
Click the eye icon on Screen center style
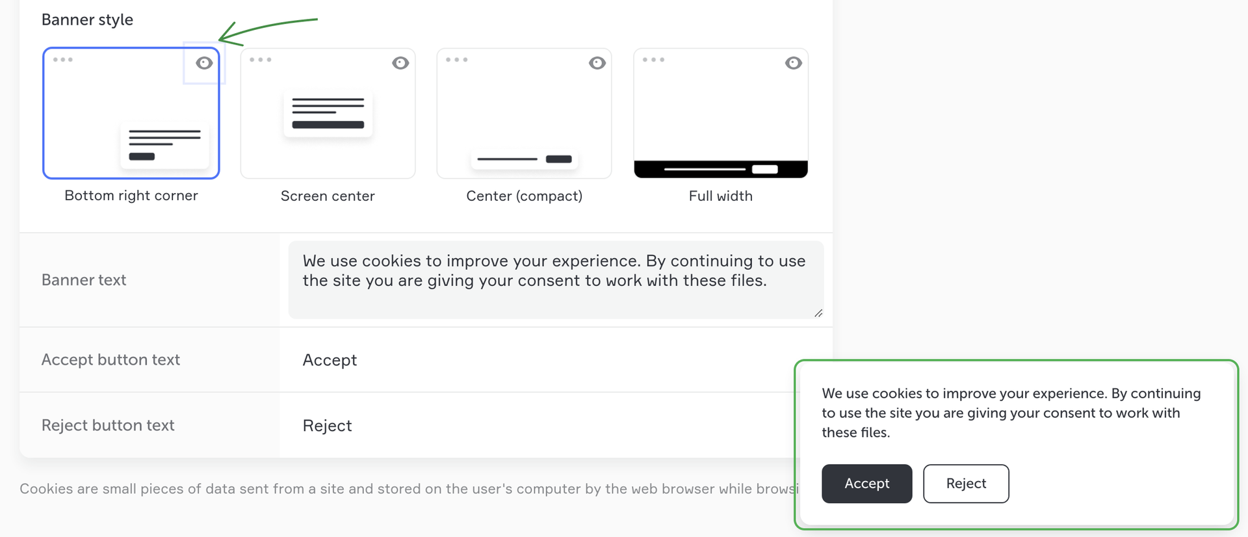pos(400,63)
